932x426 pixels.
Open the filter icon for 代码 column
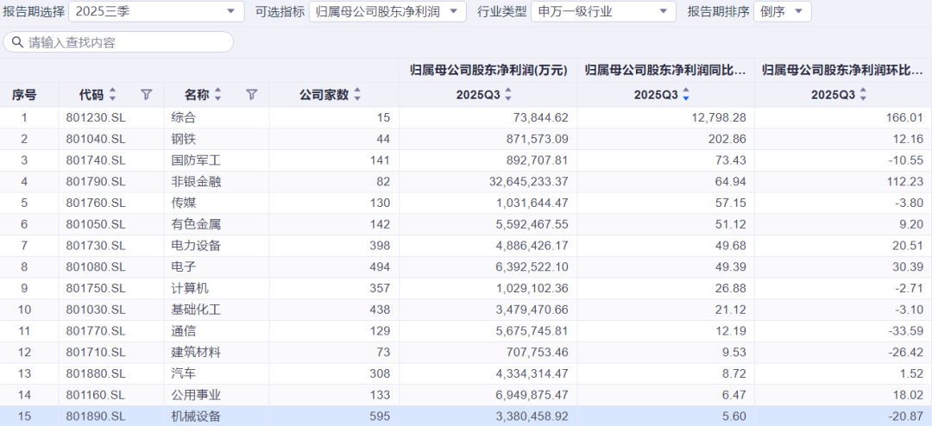point(147,95)
